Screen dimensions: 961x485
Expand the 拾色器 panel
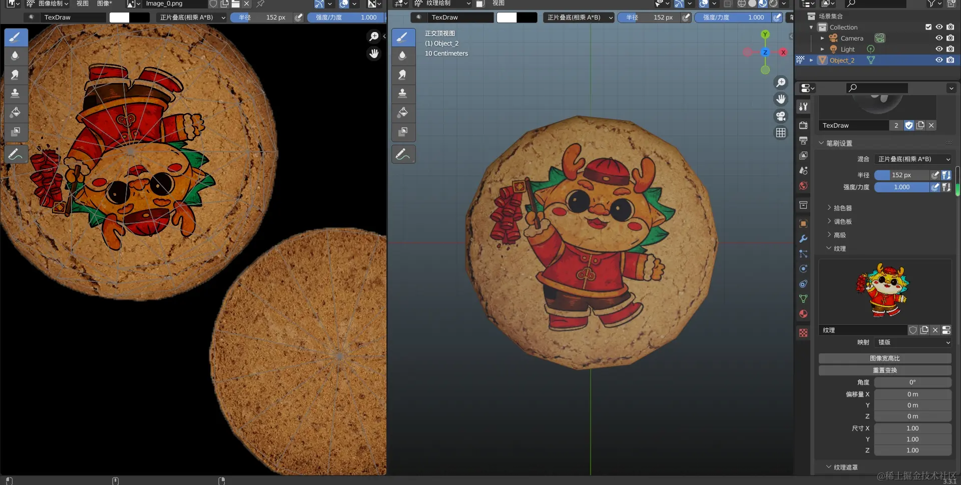pos(842,208)
